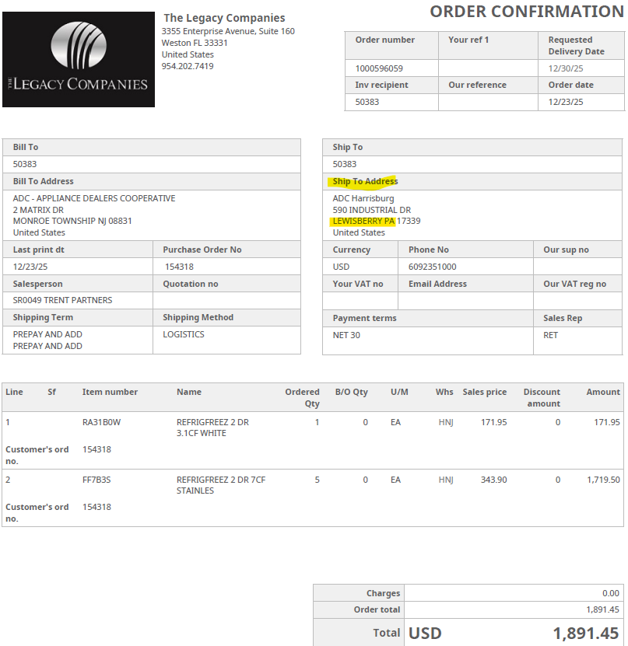Click order number 1000596059

tap(379, 68)
